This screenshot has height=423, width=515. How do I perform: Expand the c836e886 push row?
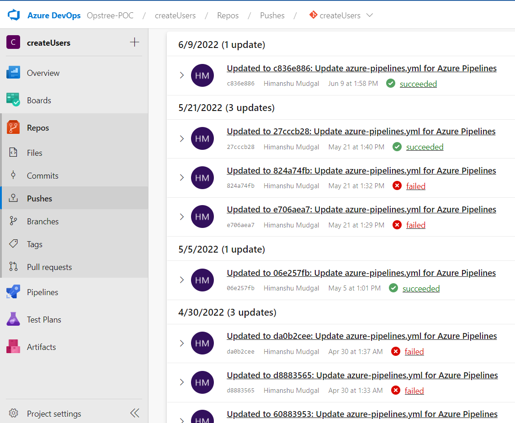(x=181, y=75)
